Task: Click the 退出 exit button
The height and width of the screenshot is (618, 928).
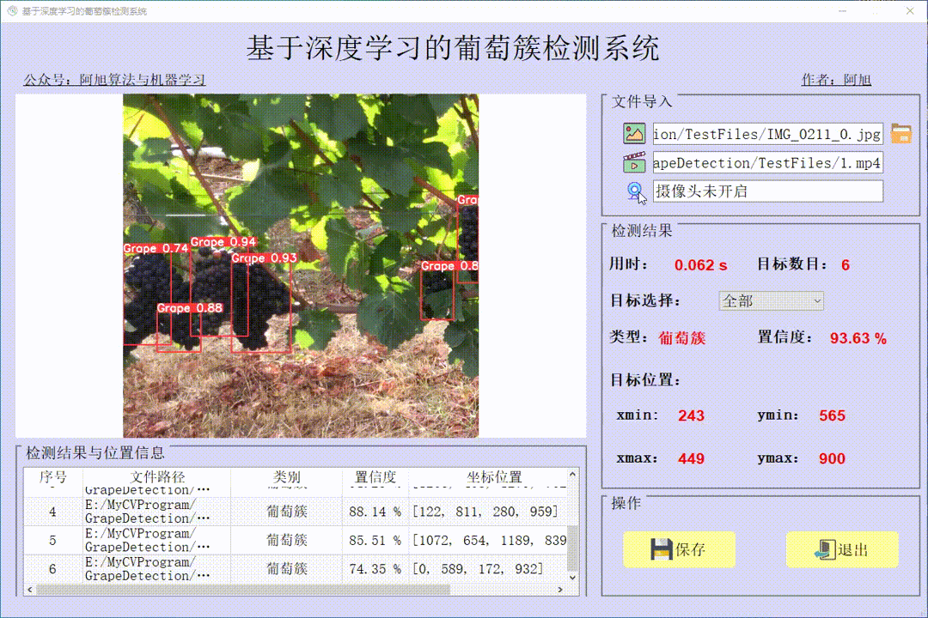Action: [x=841, y=549]
